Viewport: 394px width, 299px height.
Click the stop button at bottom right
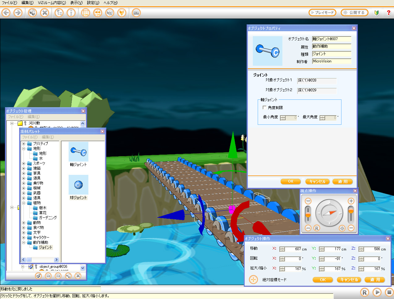[x=389, y=292]
